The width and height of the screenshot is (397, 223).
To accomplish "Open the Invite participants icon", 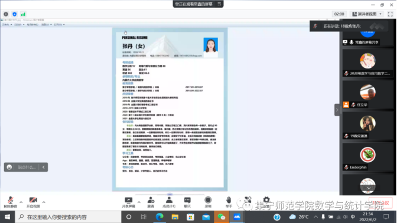I will 151,202.
